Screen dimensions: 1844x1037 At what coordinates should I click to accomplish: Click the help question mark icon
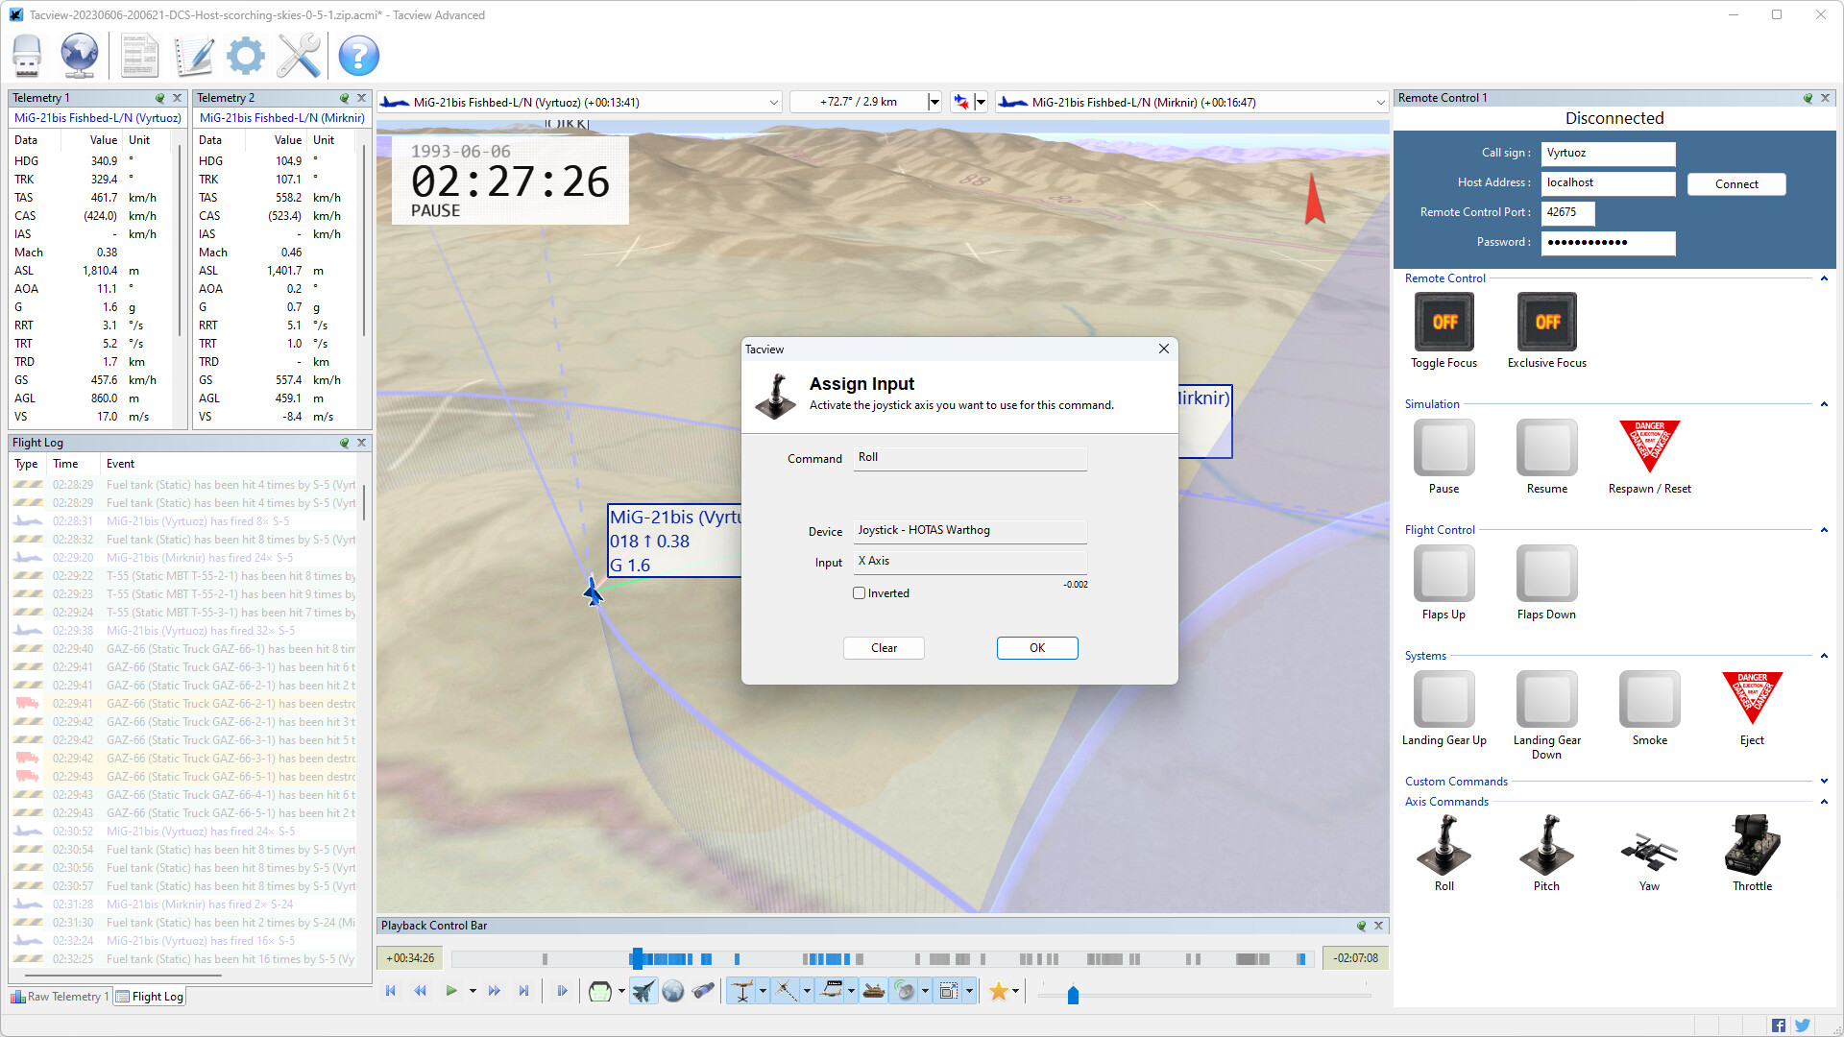tap(358, 56)
